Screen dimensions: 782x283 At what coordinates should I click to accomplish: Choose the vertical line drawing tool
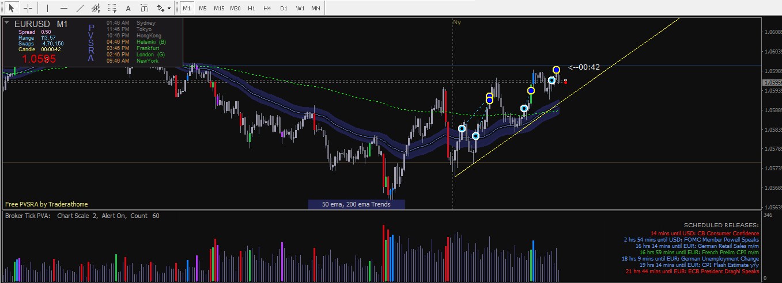pos(47,9)
